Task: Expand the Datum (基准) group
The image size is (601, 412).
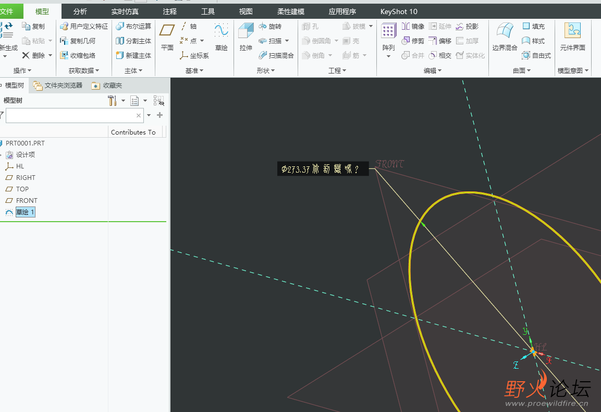Action: pos(194,70)
